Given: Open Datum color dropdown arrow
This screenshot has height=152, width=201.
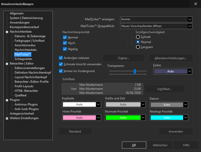Looking at the screenshot, I should [x=186, y=105].
